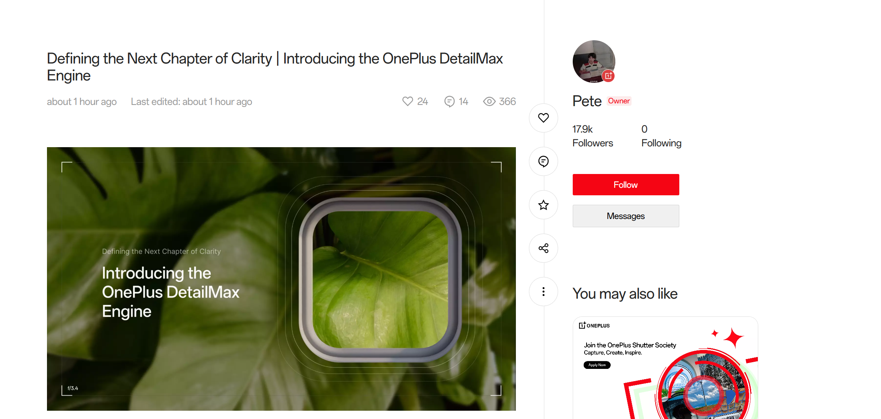Open comments via floating comment bubble button
The width and height of the screenshot is (881, 419).
(x=544, y=161)
